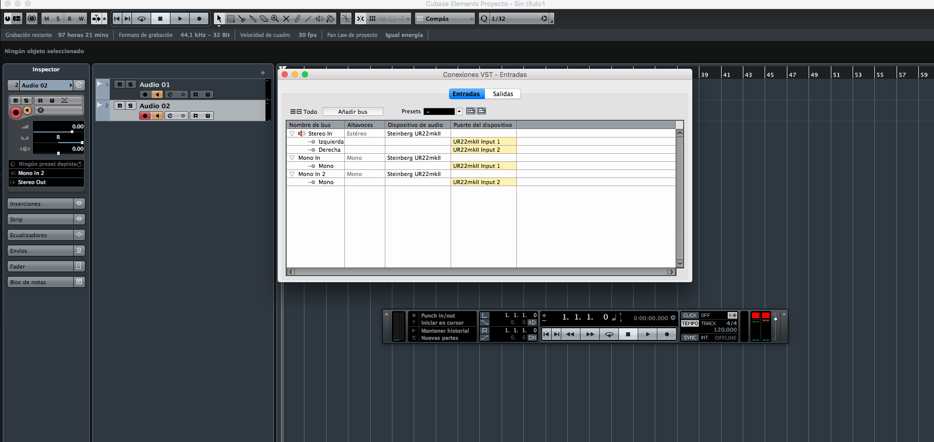Click Punch in/out in transport panel
This screenshot has width=934, height=442.
[x=438, y=316]
